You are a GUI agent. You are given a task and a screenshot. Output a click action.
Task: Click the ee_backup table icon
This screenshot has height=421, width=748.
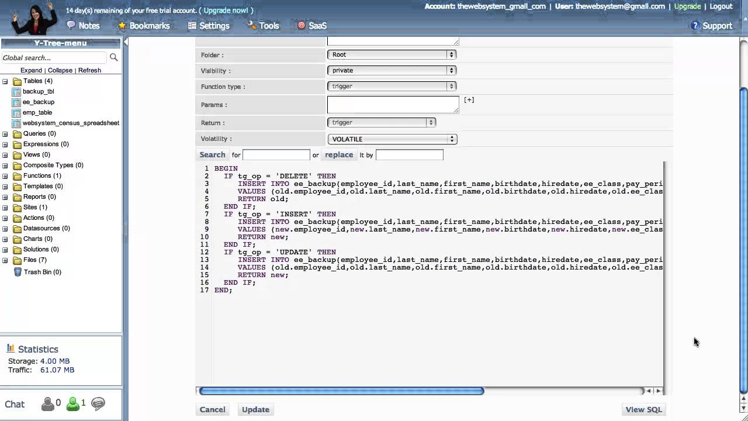pyautogui.click(x=16, y=102)
